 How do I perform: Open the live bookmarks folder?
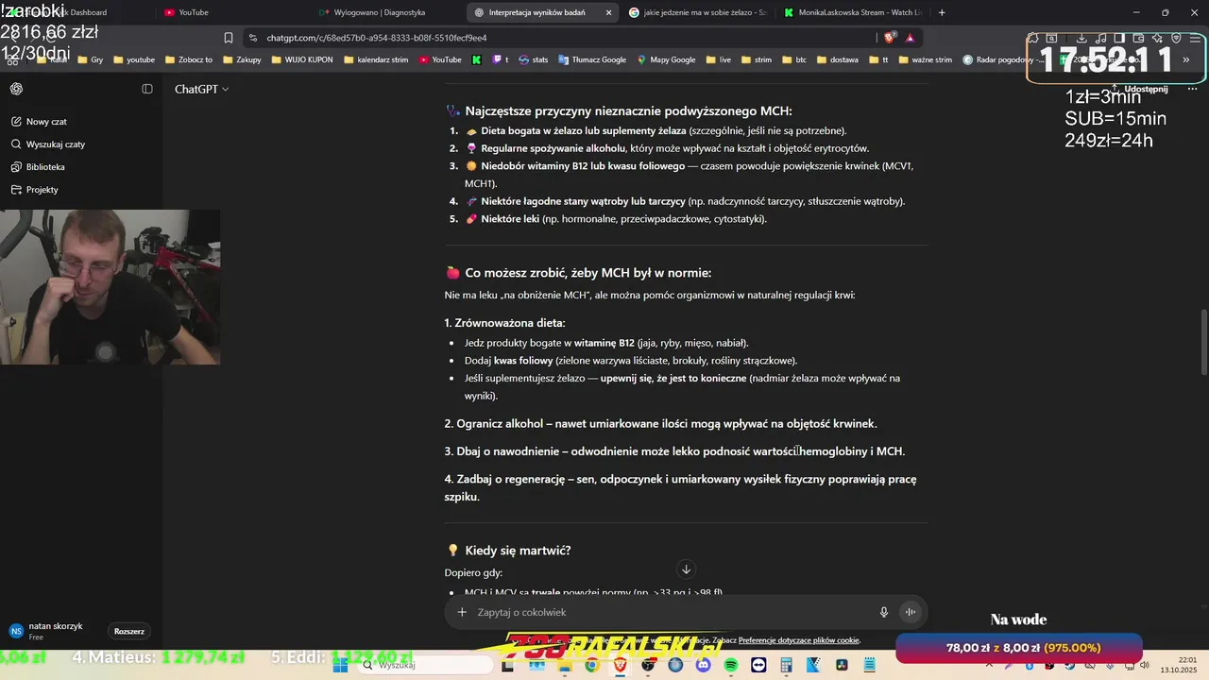[717, 59]
